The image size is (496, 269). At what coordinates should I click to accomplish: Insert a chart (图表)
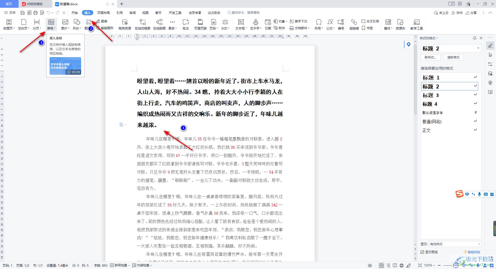point(102,21)
